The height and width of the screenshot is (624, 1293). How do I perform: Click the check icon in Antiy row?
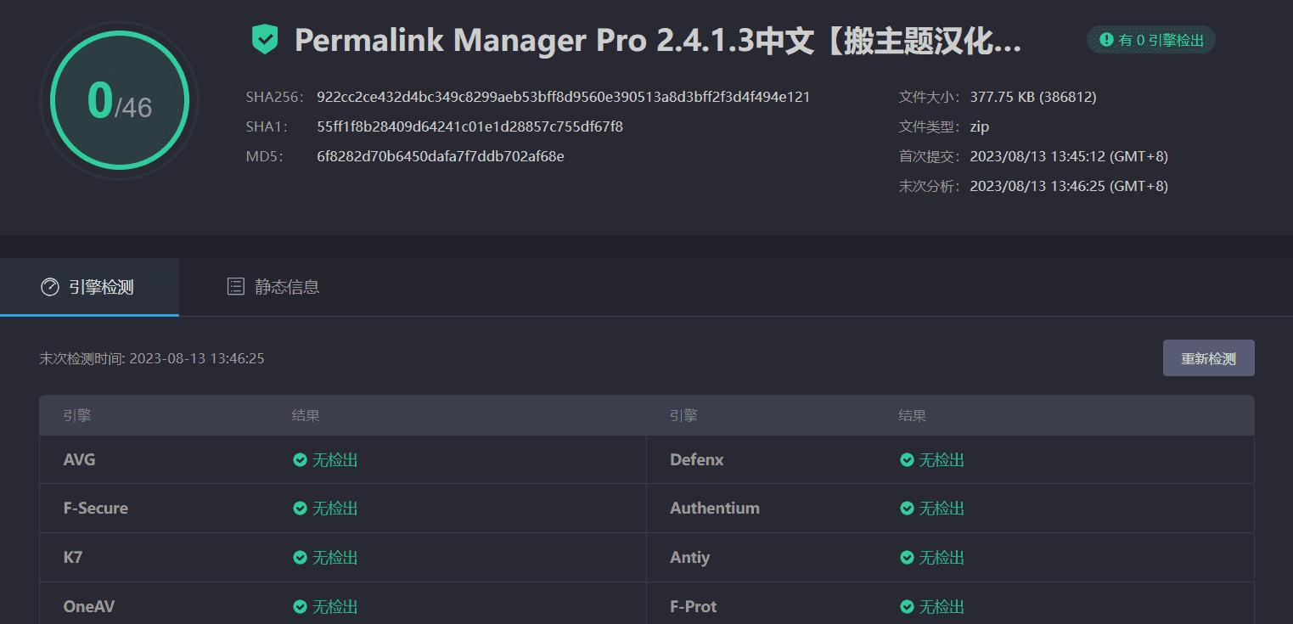coord(907,558)
